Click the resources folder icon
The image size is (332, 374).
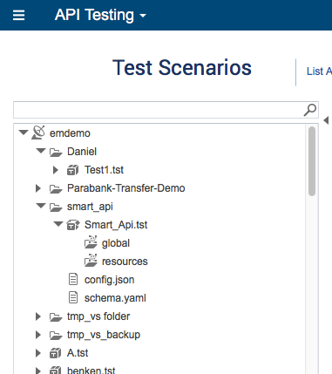tap(91, 261)
